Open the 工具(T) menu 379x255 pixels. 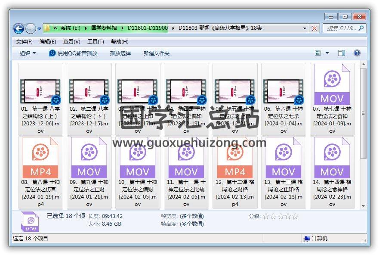(x=96, y=42)
